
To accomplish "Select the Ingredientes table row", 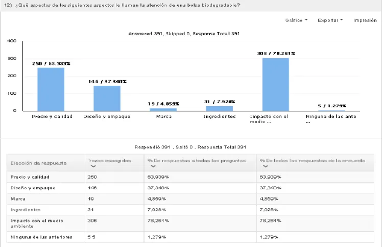I will [190, 210].
